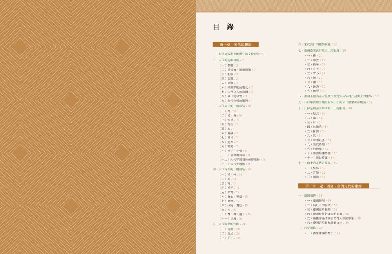Select sub-entry (二)單衣 / 29

(315, 60)
